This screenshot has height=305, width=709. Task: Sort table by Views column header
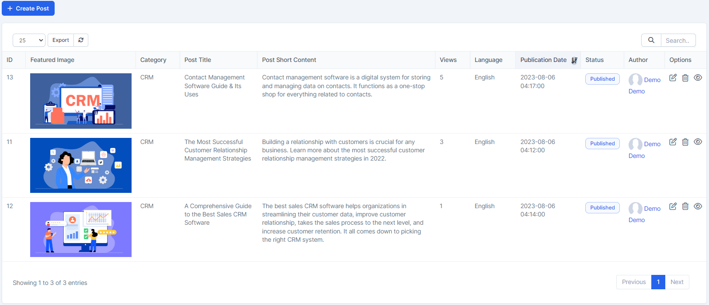(x=448, y=60)
